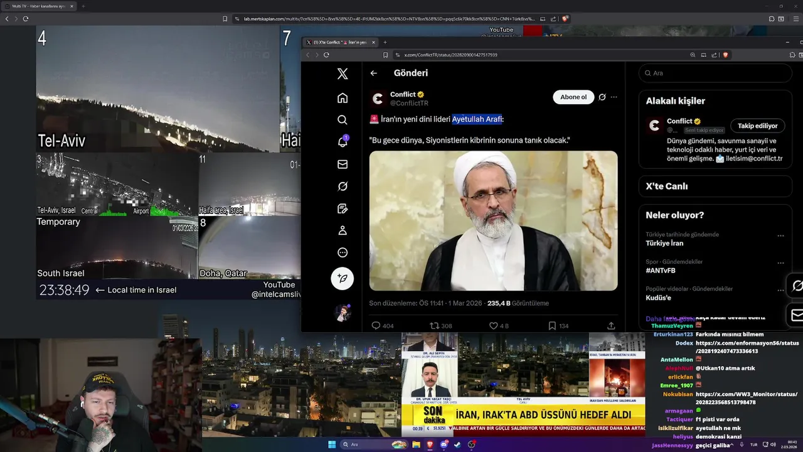Select the Multi TV browser tab
Viewport: 803px width, 452px height.
38,6
